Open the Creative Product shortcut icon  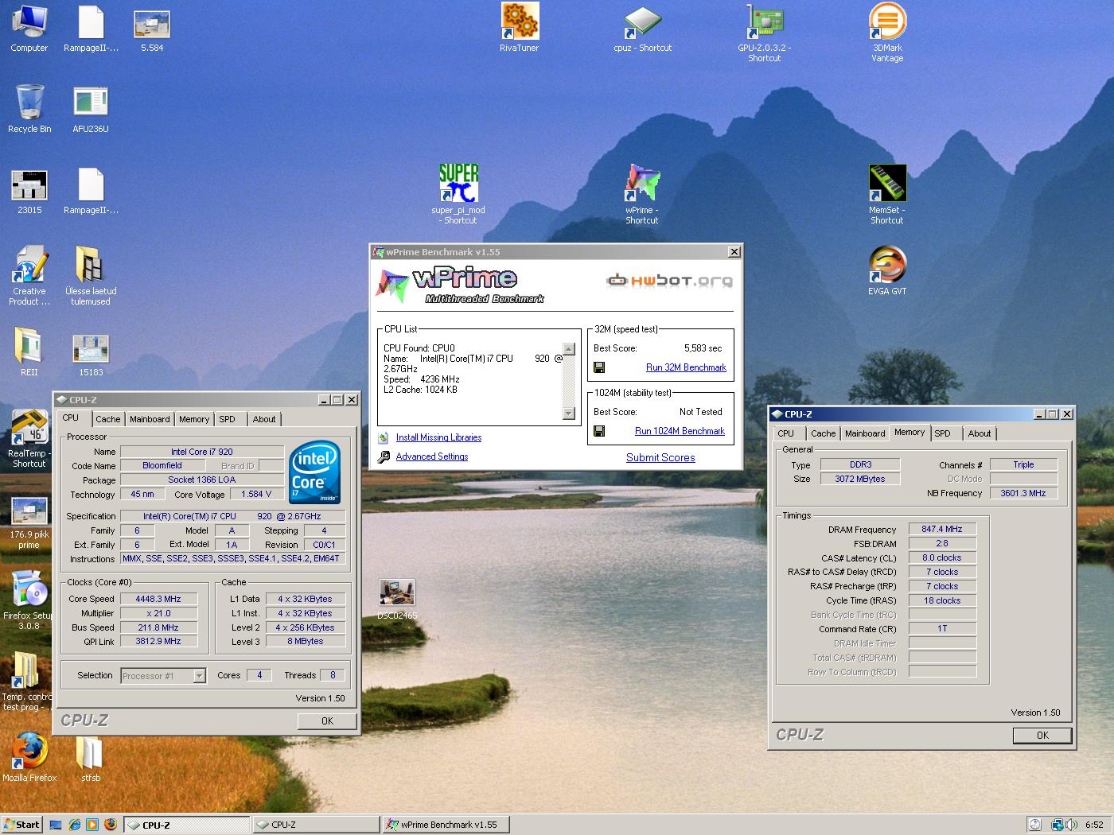[29, 276]
